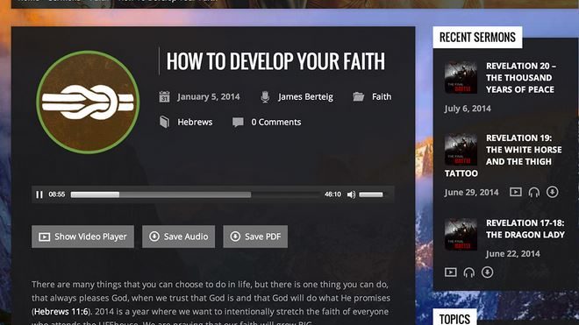Click the knot sermon artwork image
This screenshot has width=579, height=325.
point(88,102)
